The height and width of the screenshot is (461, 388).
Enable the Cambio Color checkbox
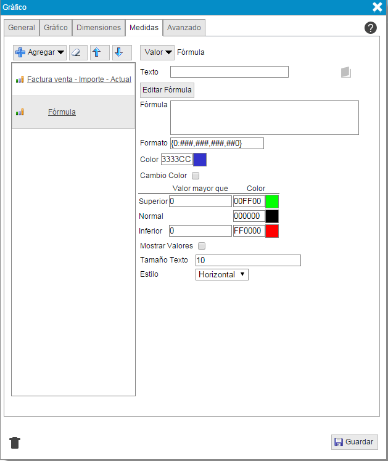pyautogui.click(x=196, y=176)
